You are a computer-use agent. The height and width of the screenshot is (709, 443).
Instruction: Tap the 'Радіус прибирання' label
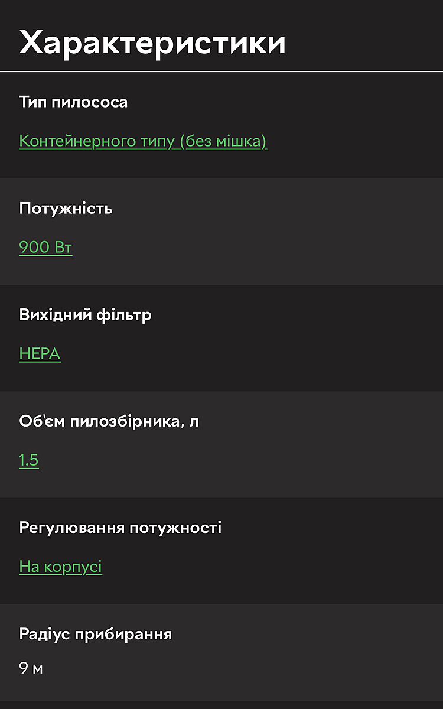click(95, 634)
